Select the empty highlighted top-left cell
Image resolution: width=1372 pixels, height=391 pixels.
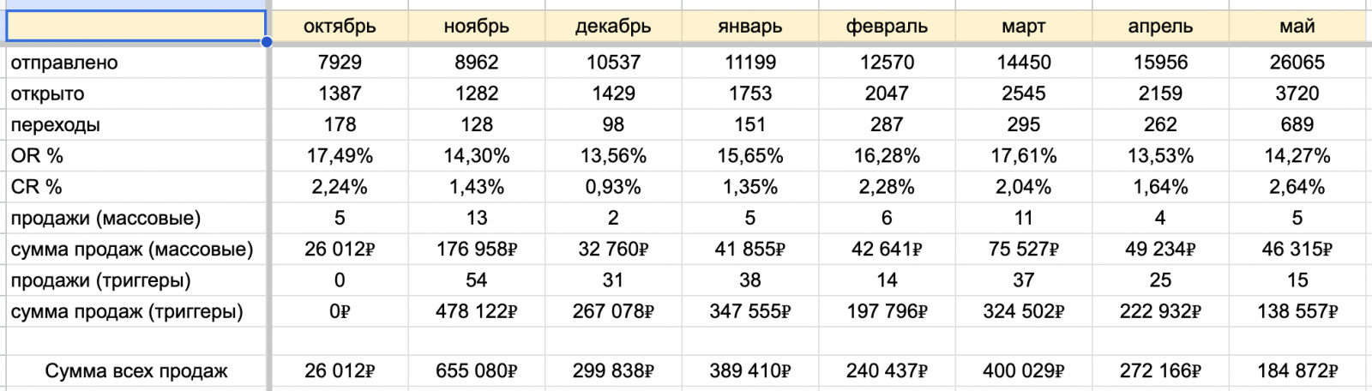click(x=135, y=26)
